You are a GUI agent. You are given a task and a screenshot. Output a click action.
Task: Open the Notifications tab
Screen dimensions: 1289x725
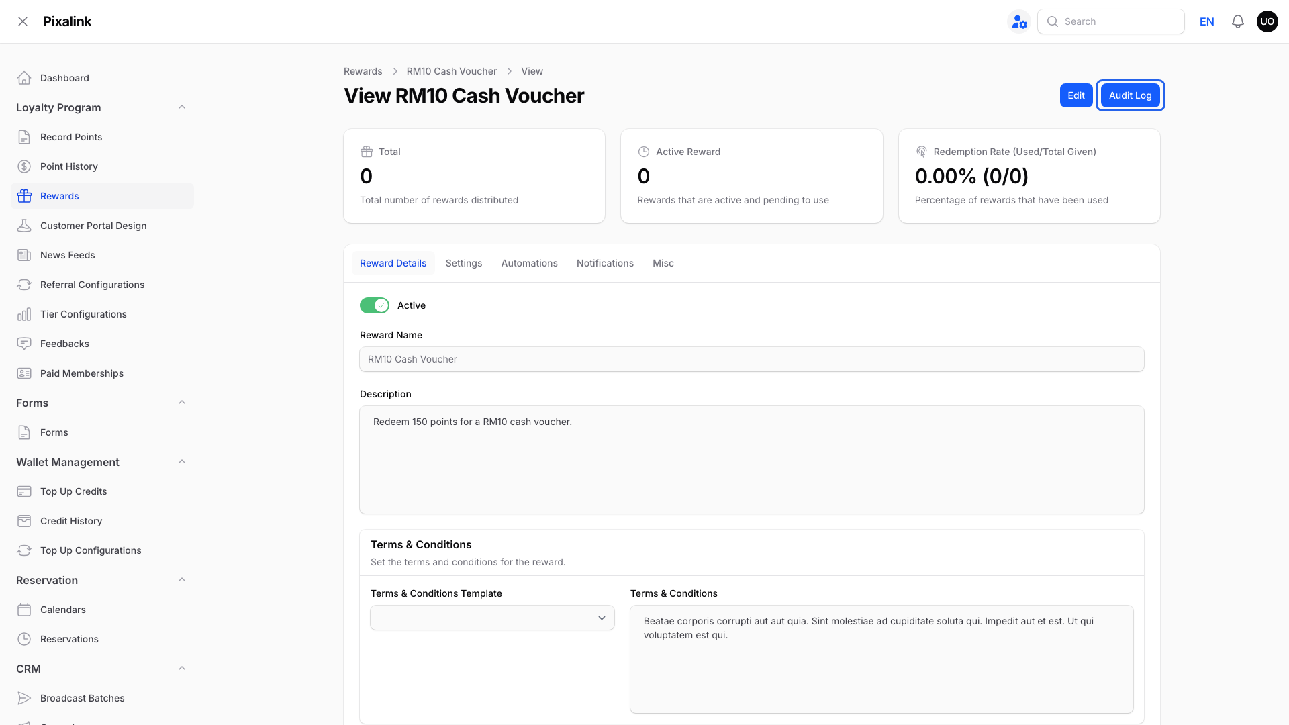[x=605, y=263]
